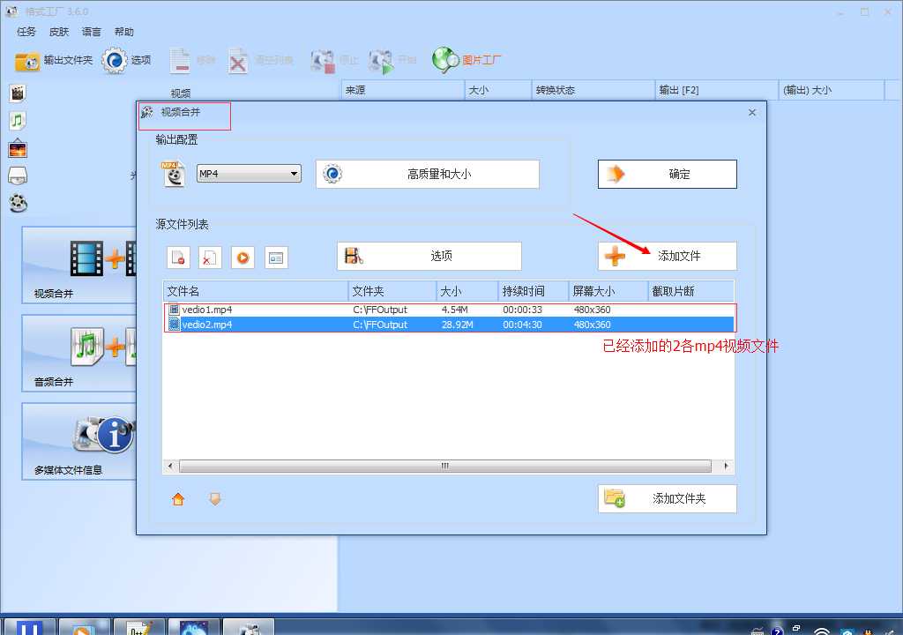The image size is (903, 635).
Task: Click the 输出文件夹 toolbar icon
Action: point(27,60)
